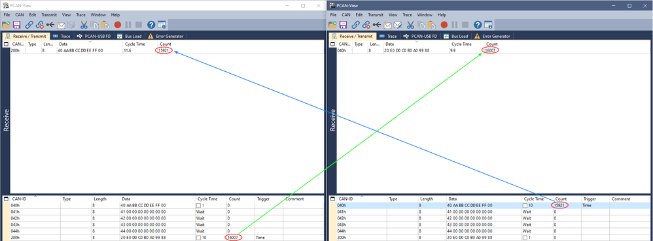Switch to Trace tab in right window

point(389,36)
